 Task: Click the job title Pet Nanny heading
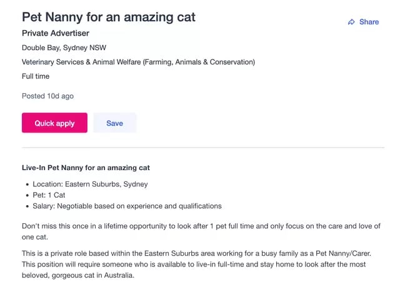coord(109,17)
